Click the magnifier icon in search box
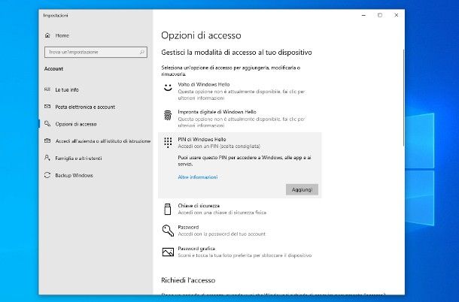Viewport: 459px width, 302px height. tap(142, 52)
